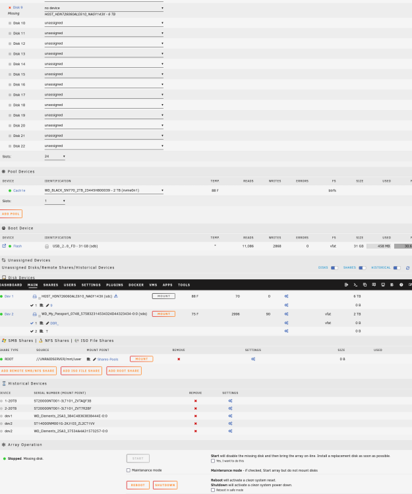Click ADD REMOTE SMB/NFS SHARE button
The image size is (412, 494).
(x=28, y=371)
